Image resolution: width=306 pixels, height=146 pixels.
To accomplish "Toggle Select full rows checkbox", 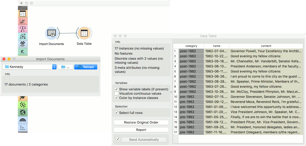I will tap(117, 113).
